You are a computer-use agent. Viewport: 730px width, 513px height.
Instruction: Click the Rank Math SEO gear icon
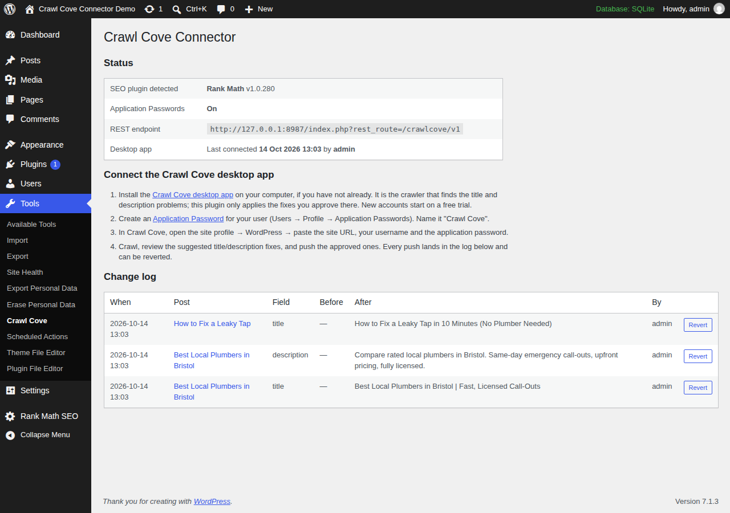10,416
